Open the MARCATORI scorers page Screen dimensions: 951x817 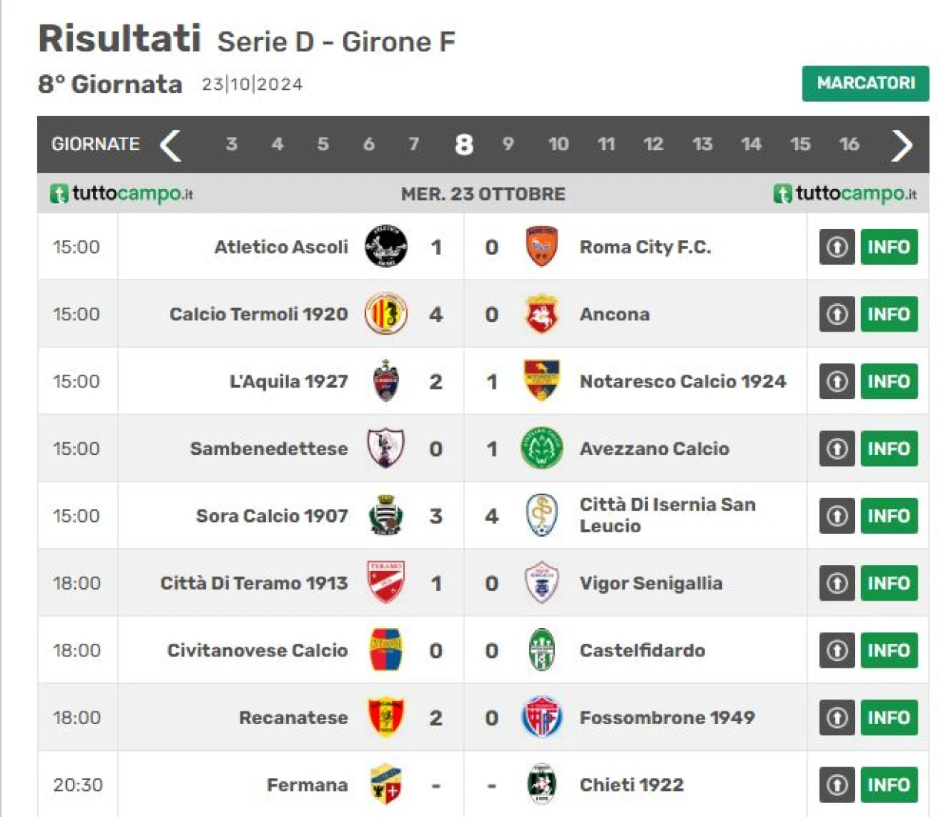[866, 83]
